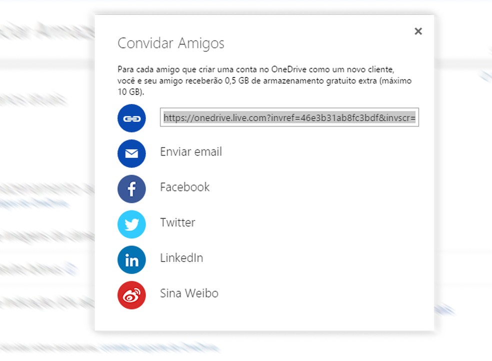Open the Facebook share option
This screenshot has height=361, width=492.
click(184, 187)
